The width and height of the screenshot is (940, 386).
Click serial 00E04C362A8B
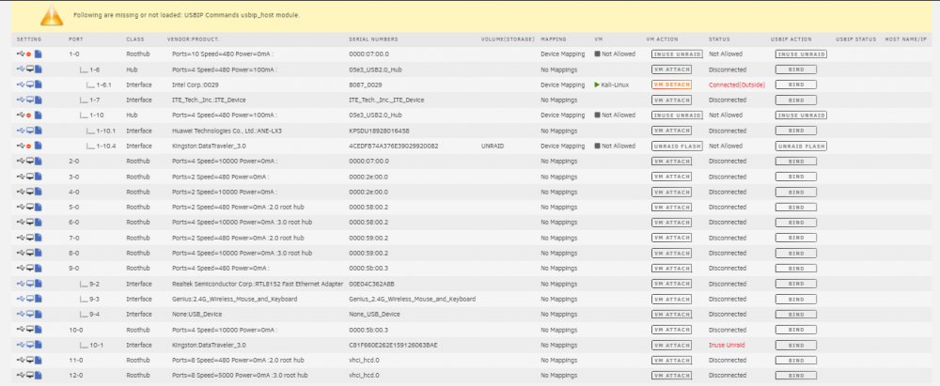(371, 284)
